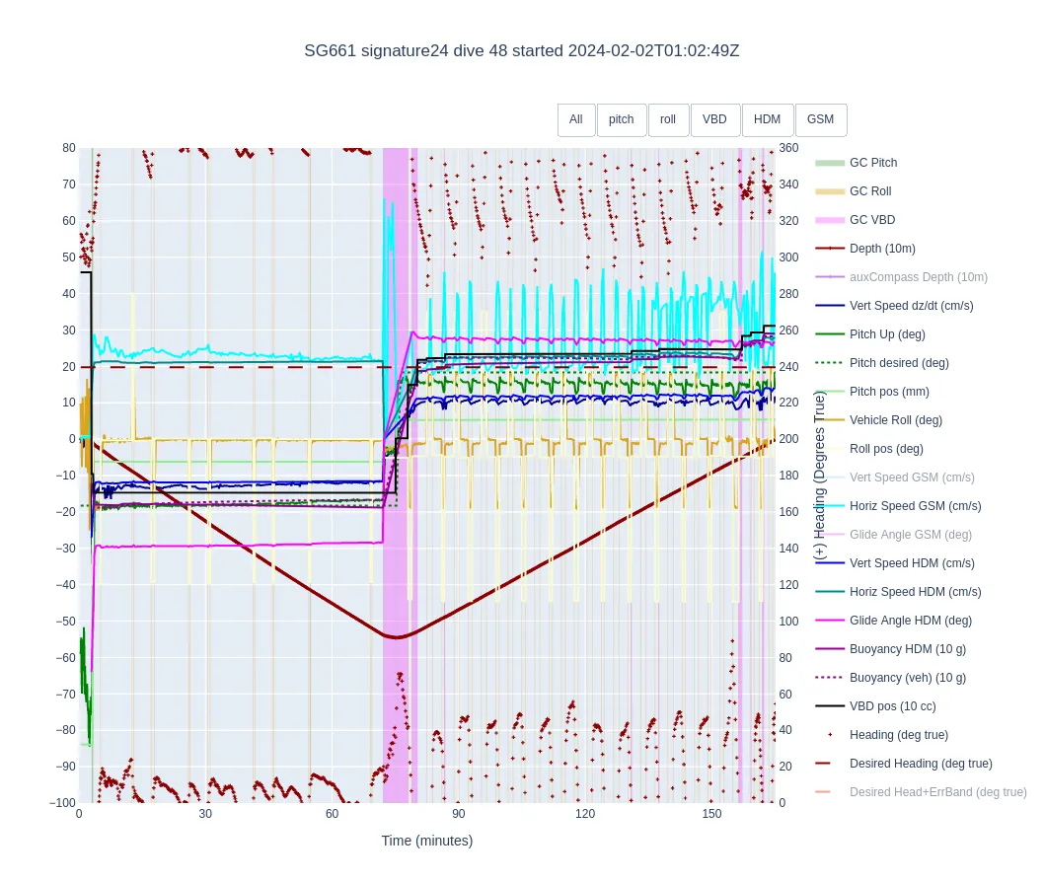
Task: Enable the Vert Speed GSM trace
Action: [911, 478]
